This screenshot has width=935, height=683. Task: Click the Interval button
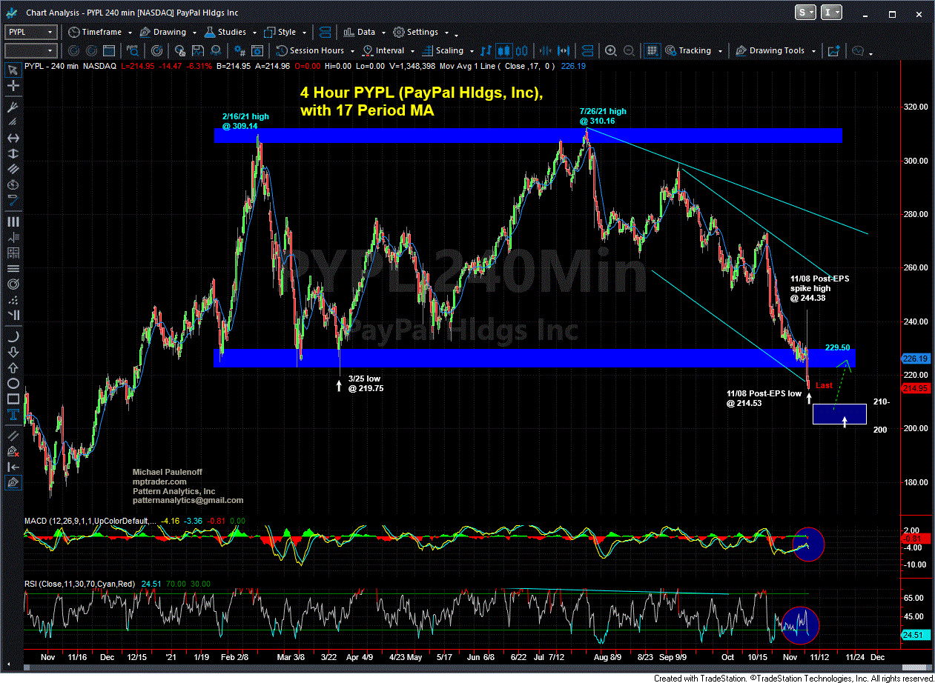(384, 50)
